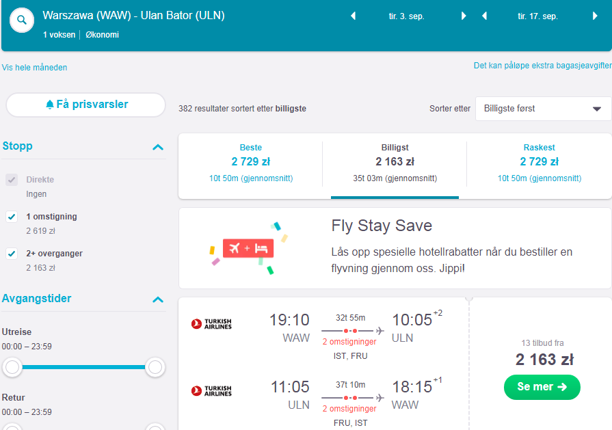Screen dimensions: 612x430
Task: Open the Billigste først sort dropdown
Action: tap(544, 109)
